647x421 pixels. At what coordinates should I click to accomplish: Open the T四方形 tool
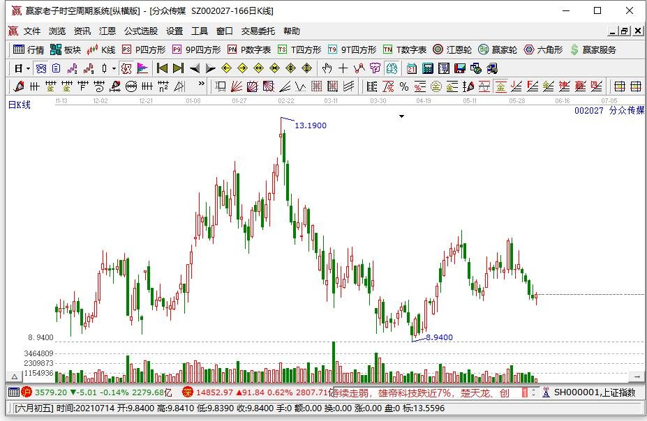coord(299,50)
